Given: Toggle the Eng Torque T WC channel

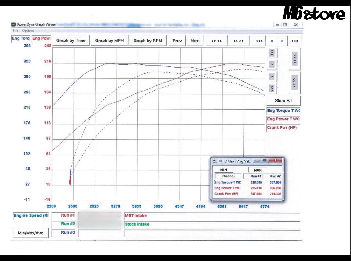Looking at the screenshot, I should [283, 111].
